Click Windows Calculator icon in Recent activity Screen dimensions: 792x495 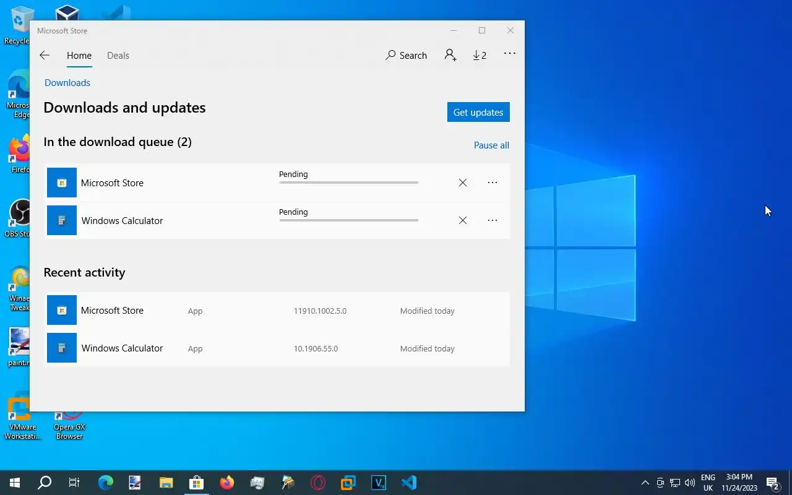[x=62, y=348]
